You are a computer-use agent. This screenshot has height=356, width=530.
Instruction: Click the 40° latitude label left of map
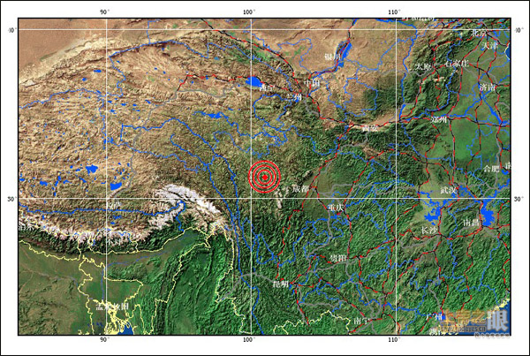point(11,30)
